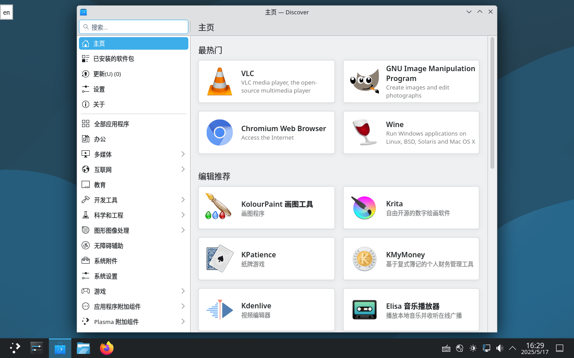The width and height of the screenshot is (574, 358).
Task: Open 已安装的软件包 page
Action: (x=134, y=59)
